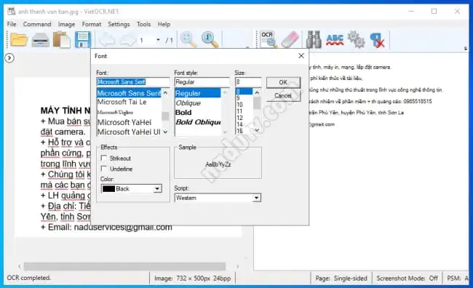Click the Remove Line Breaks icon
The image size is (473, 288).
(x=377, y=40)
